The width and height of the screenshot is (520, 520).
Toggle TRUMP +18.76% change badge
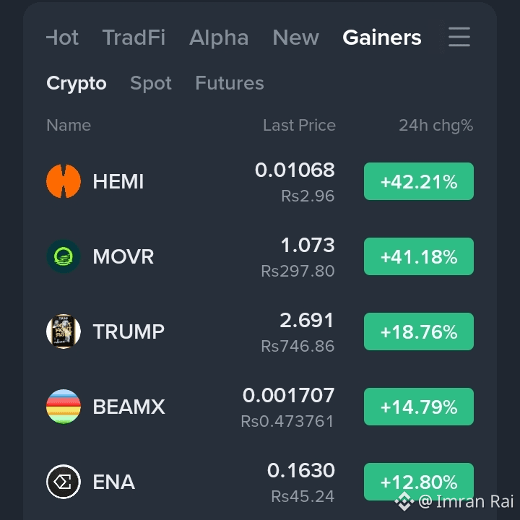tap(418, 331)
